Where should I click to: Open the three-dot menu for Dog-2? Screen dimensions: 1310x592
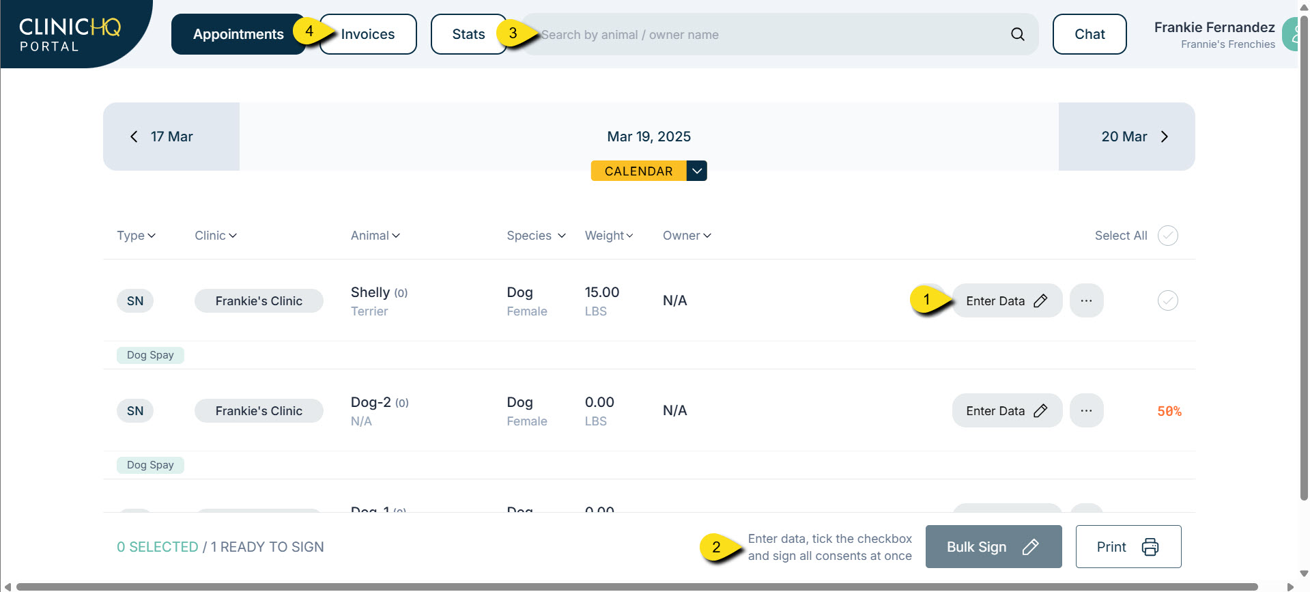(1086, 410)
